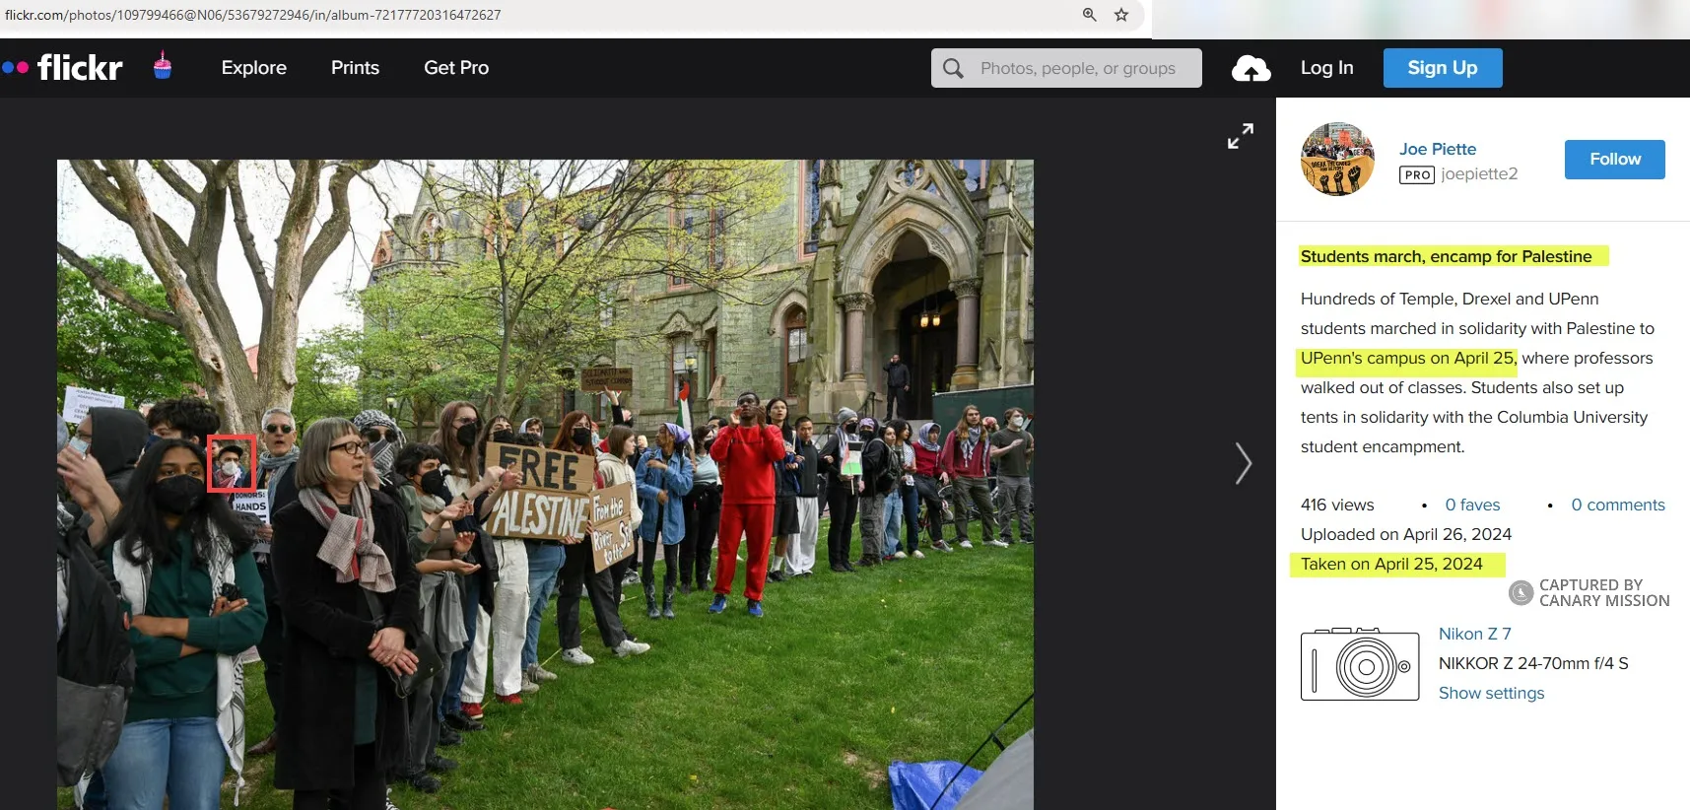
Task: Follow Joe Piette
Action: coord(1614,160)
